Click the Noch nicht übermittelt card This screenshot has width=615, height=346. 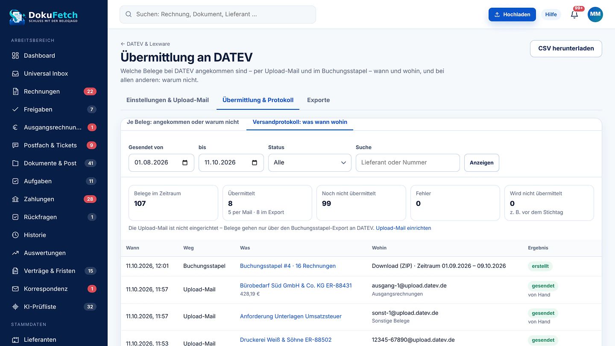pos(361,203)
